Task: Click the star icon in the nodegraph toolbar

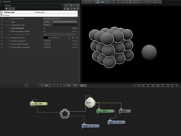Action: click(66, 86)
